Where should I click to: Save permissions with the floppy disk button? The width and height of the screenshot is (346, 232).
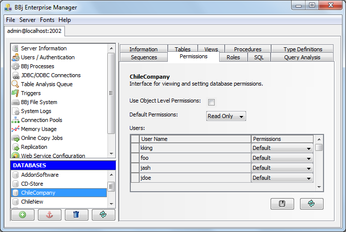coord(282,204)
